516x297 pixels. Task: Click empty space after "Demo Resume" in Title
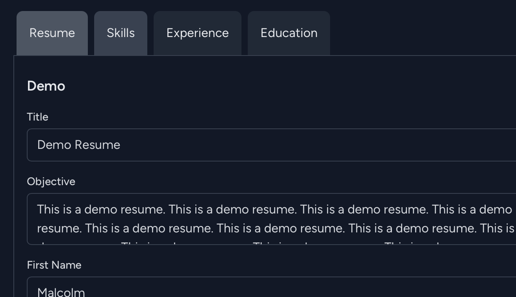pos(315,145)
